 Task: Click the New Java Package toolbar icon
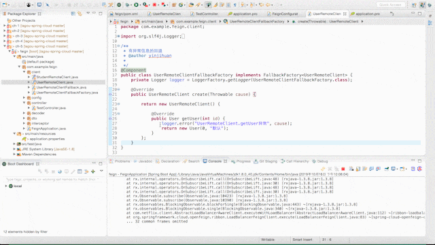pos(174,5)
